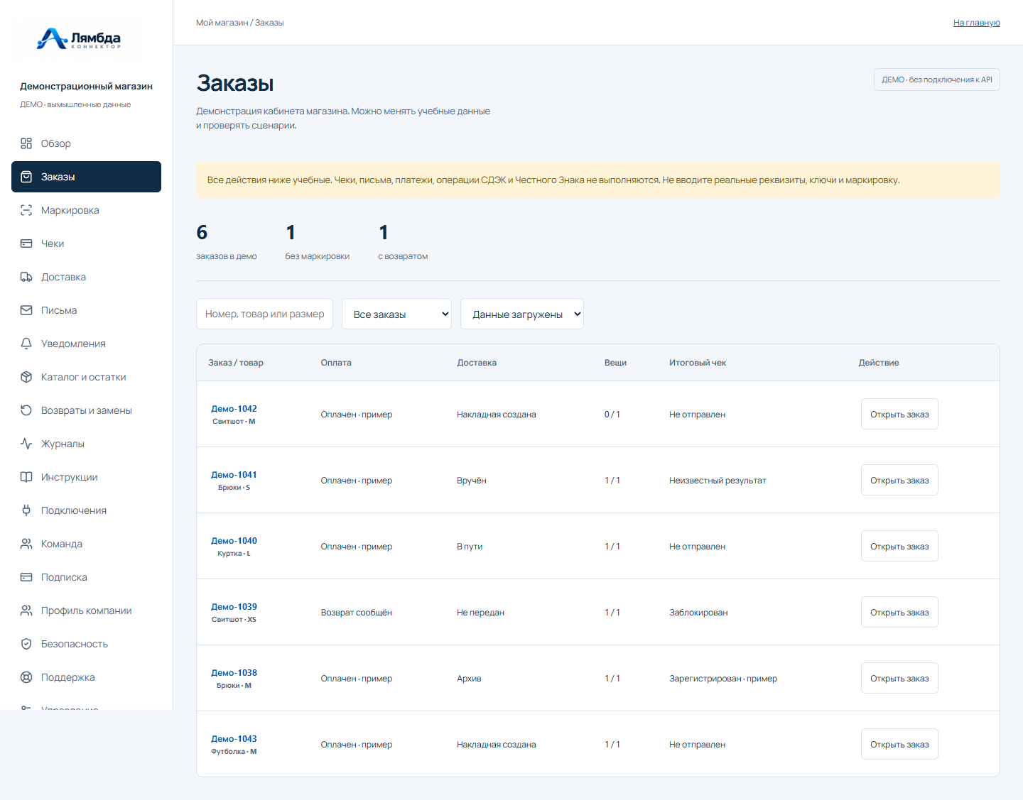Image resolution: width=1023 pixels, height=800 pixels.
Task: Click the Подписка card icon
Action: click(26, 577)
